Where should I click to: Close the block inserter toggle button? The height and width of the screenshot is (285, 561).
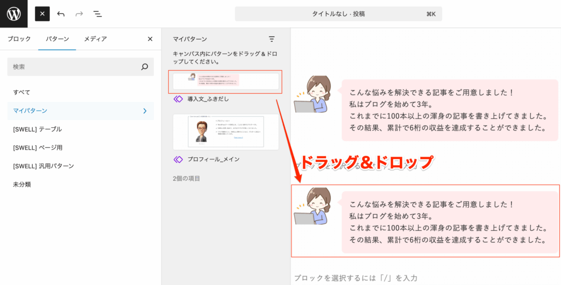point(42,14)
